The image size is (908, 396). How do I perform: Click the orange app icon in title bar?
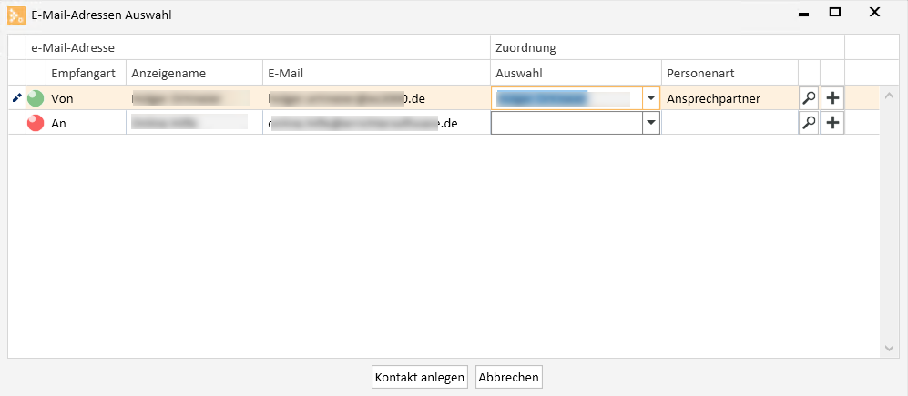16,15
